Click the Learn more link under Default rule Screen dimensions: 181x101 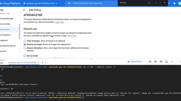[x=72, y=36]
